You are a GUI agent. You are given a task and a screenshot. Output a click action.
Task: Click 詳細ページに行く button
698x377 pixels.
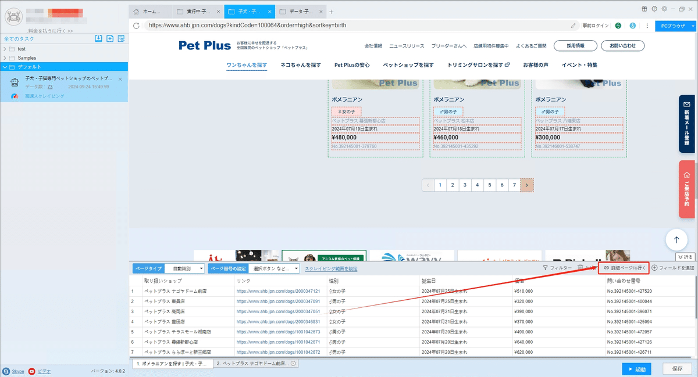624,268
